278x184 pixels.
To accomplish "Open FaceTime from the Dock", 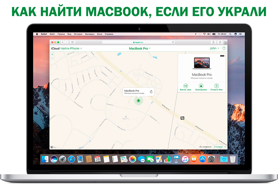I will coord(150,159).
